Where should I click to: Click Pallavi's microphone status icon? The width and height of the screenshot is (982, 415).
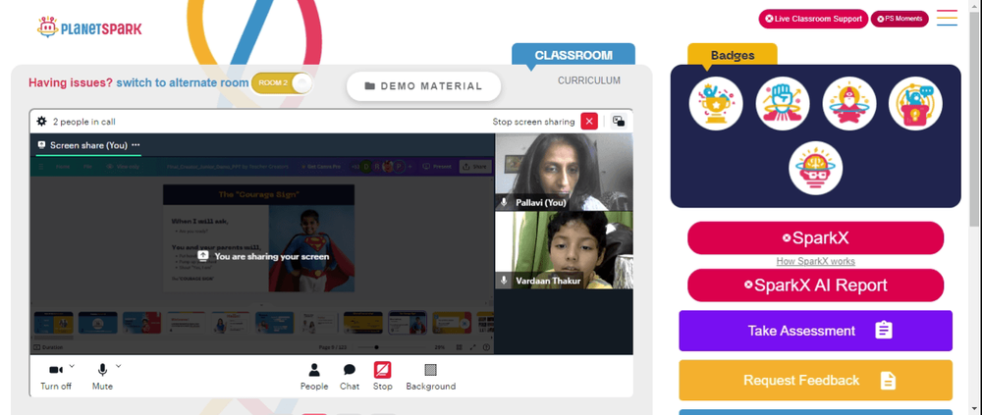coord(504,203)
